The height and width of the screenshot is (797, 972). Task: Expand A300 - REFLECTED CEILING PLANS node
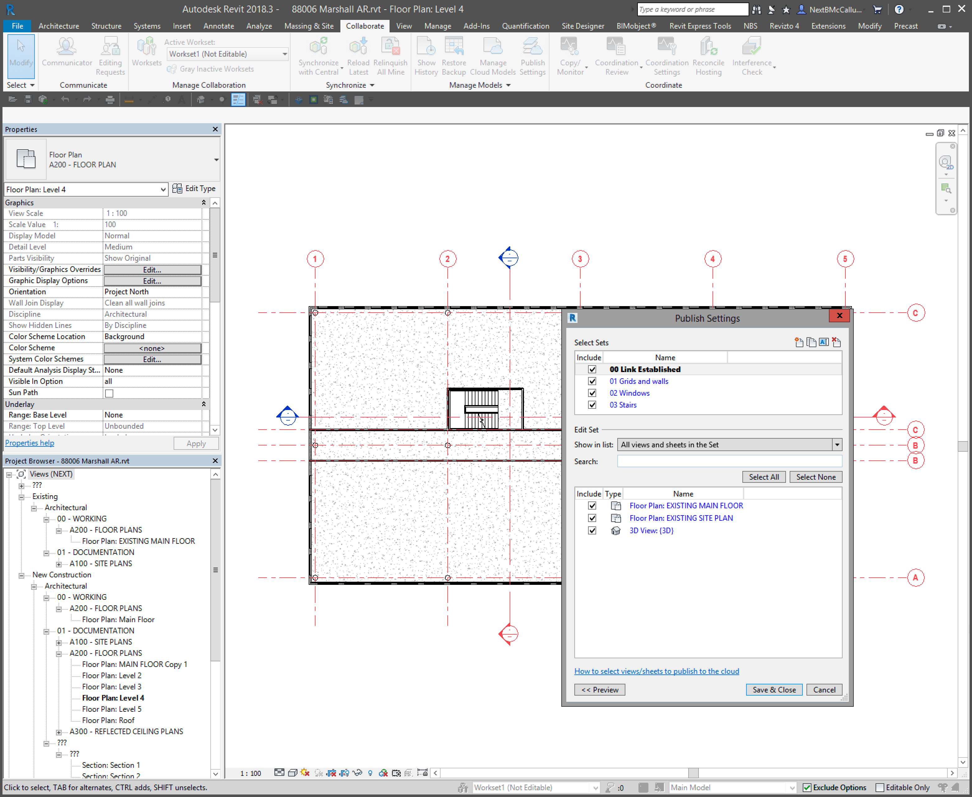tap(59, 732)
